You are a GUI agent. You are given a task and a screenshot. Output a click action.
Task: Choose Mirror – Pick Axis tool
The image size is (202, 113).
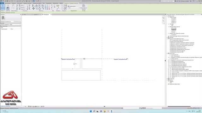pyautogui.click(x=39, y=6)
